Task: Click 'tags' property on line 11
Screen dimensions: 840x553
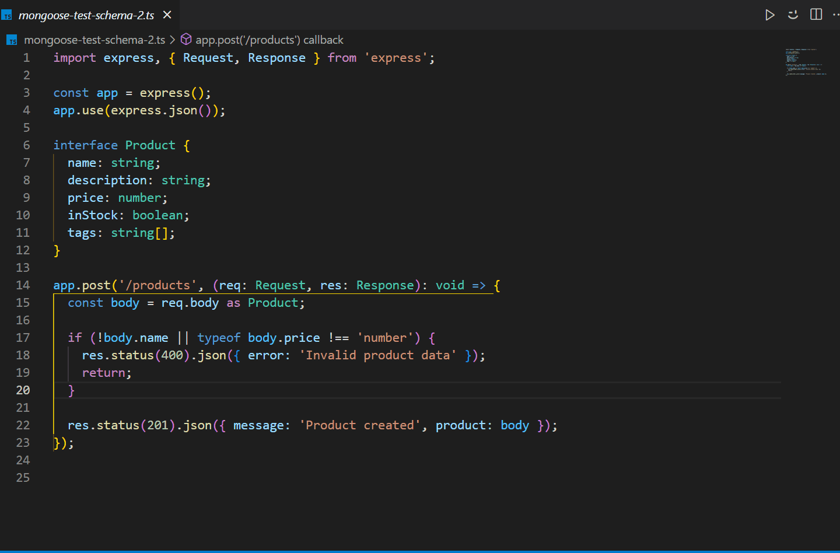Action: pos(82,233)
